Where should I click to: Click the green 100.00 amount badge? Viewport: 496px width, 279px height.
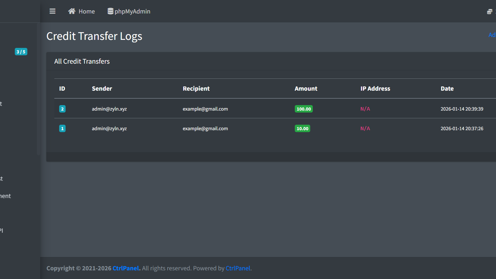click(x=303, y=109)
